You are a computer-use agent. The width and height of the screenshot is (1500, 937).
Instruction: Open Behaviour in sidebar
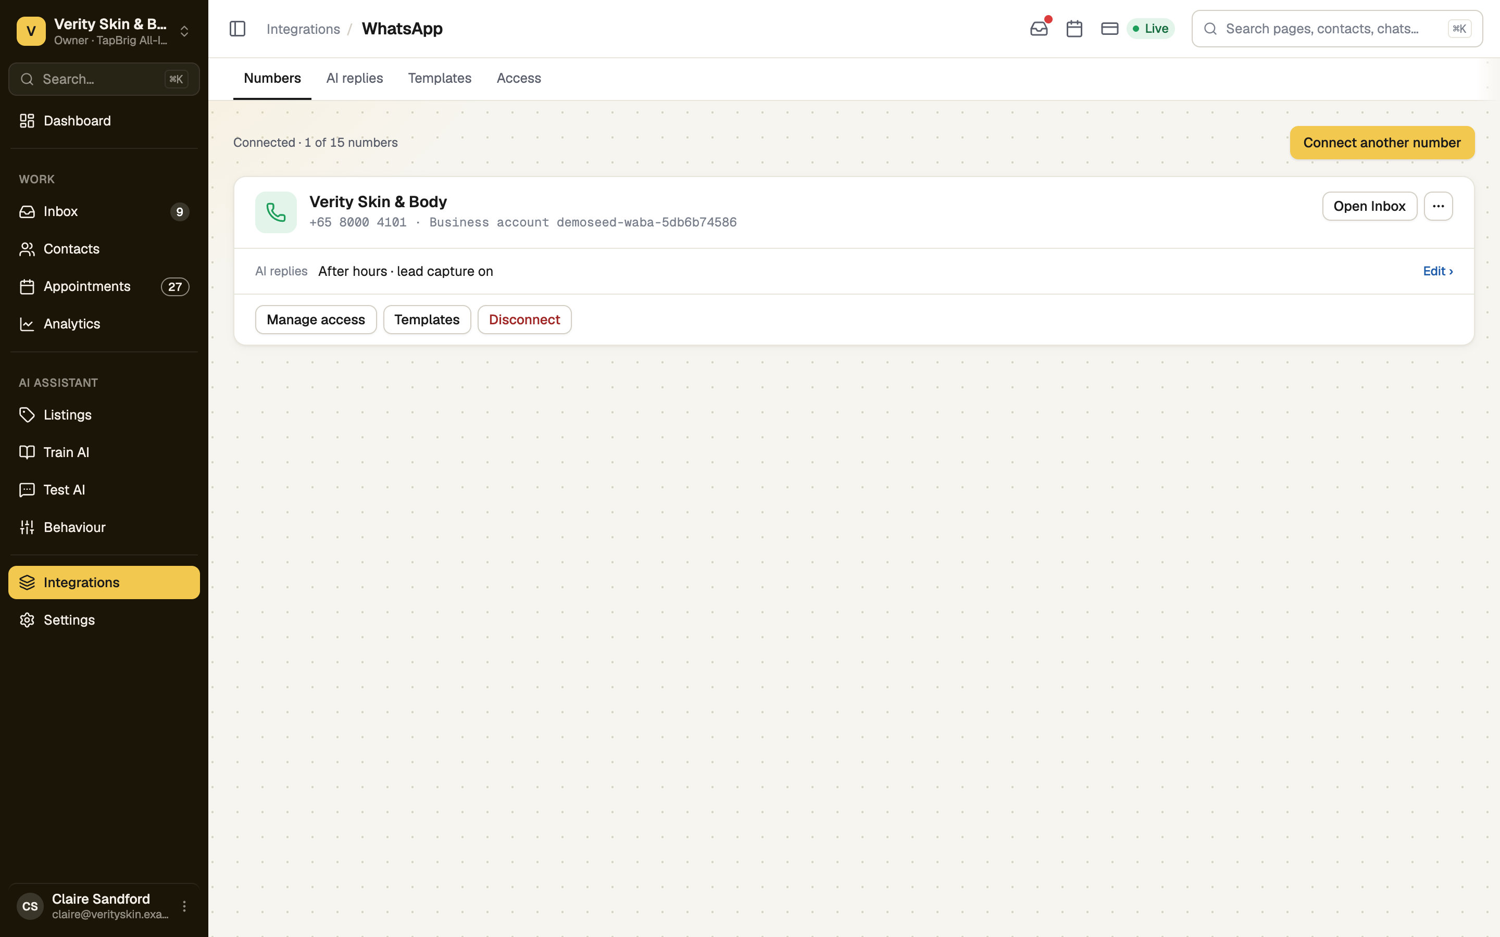104,527
